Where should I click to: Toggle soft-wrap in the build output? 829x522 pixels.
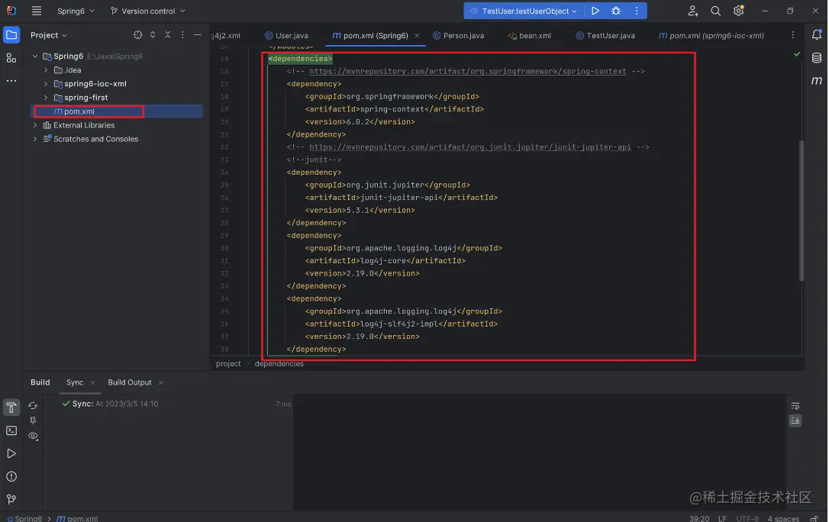[795, 406]
